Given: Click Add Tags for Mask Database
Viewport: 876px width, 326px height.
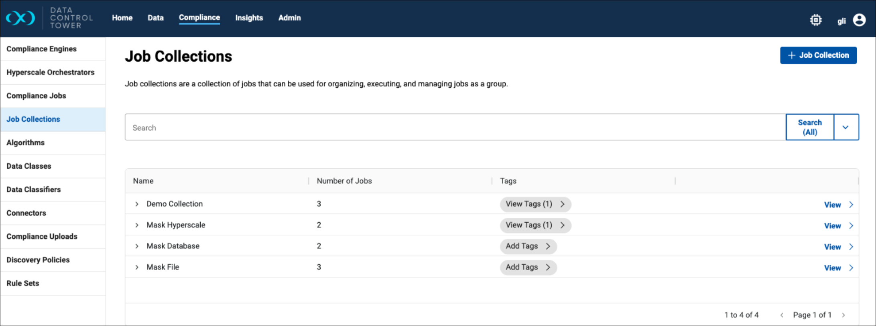Looking at the screenshot, I should point(528,246).
